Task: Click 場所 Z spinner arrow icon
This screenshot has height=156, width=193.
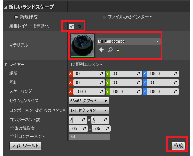Action: (175, 74)
